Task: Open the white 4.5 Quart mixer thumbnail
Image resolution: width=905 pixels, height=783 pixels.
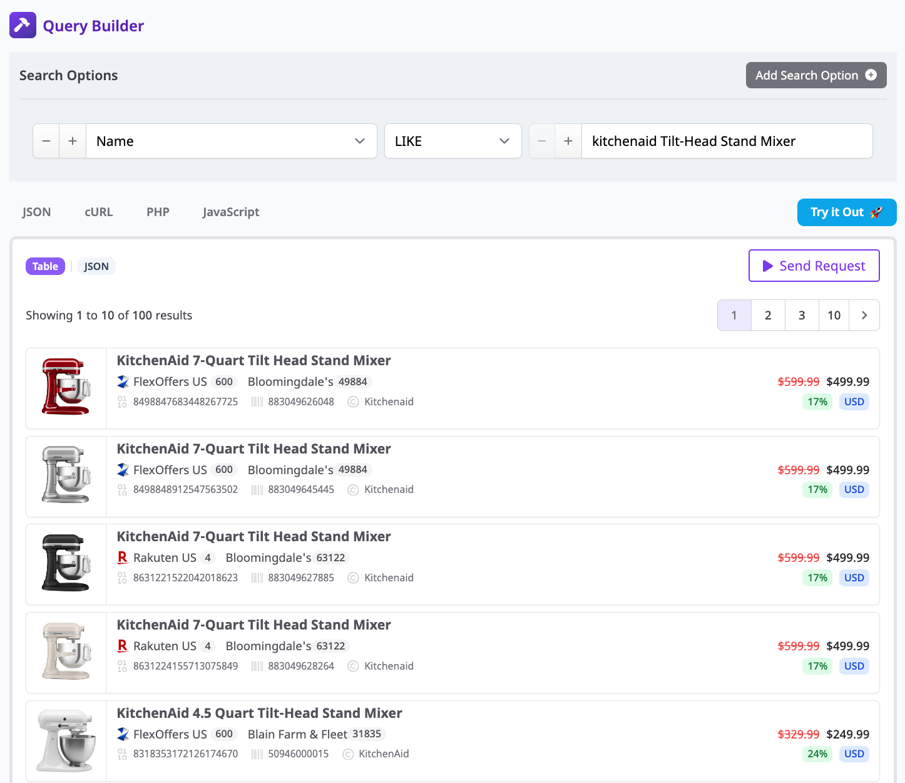Action: point(66,740)
